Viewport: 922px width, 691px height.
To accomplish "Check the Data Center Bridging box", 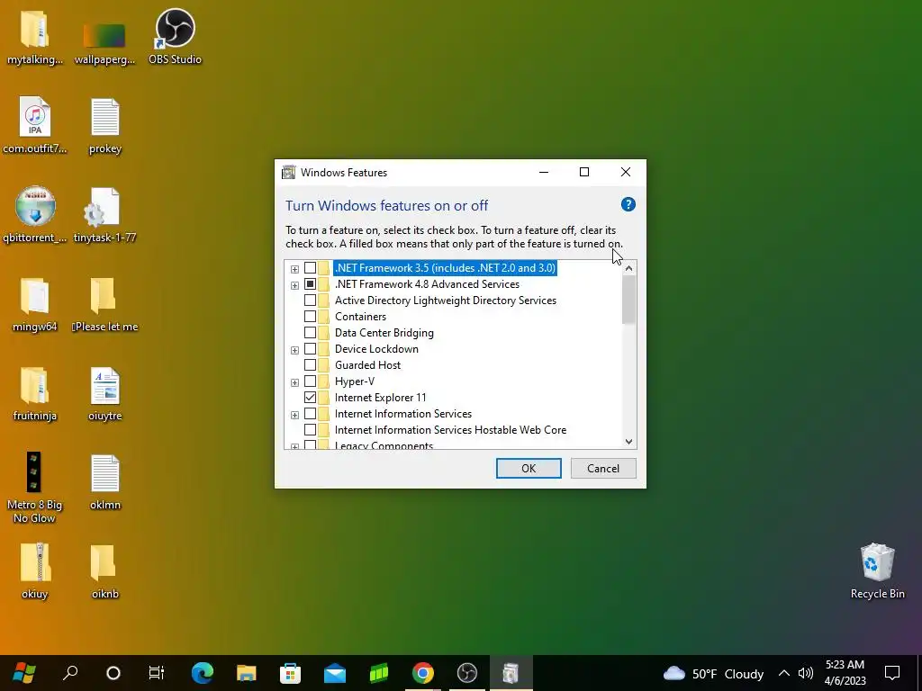I will 310,333.
